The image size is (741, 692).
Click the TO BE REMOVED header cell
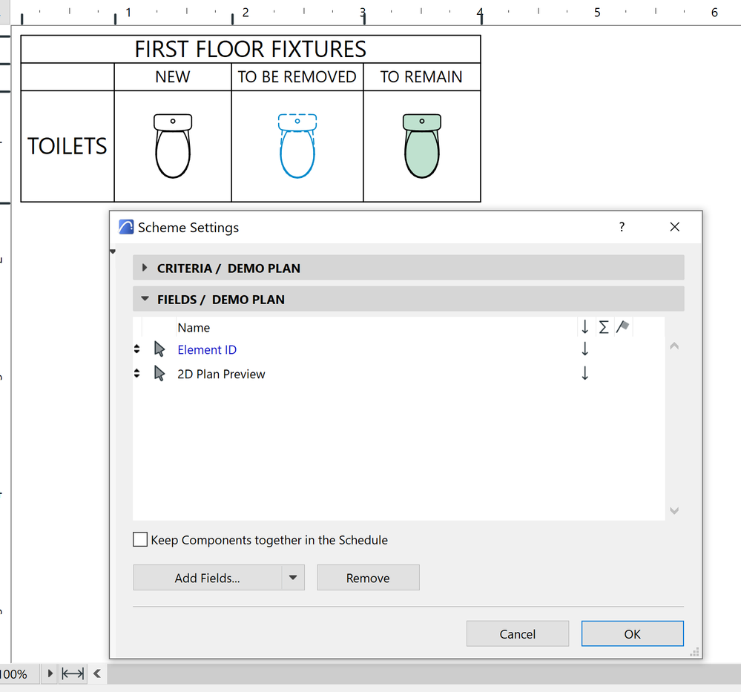click(x=297, y=76)
